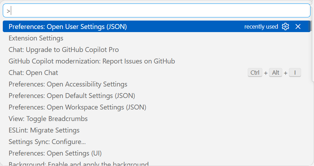Open Preferences: Open Accessibility Settings

(68, 84)
